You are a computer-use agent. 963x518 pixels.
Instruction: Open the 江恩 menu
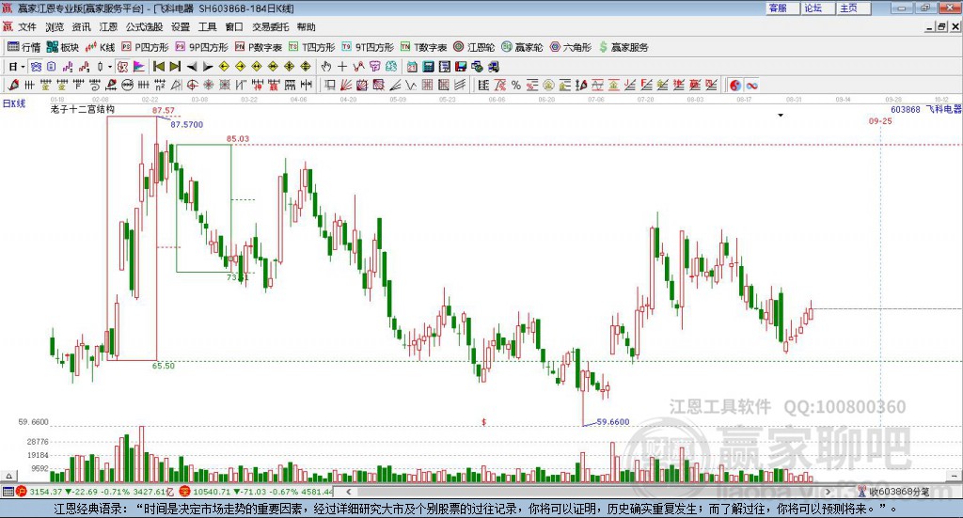(x=108, y=27)
